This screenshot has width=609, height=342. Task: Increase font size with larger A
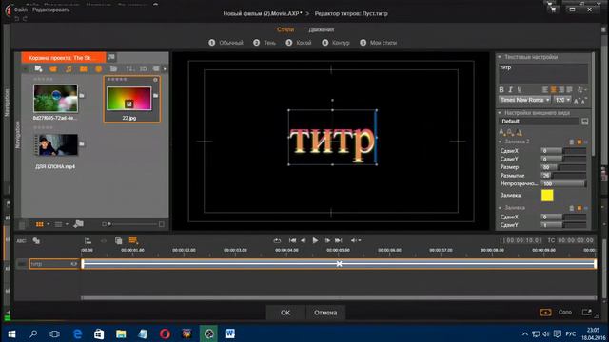coord(577,101)
